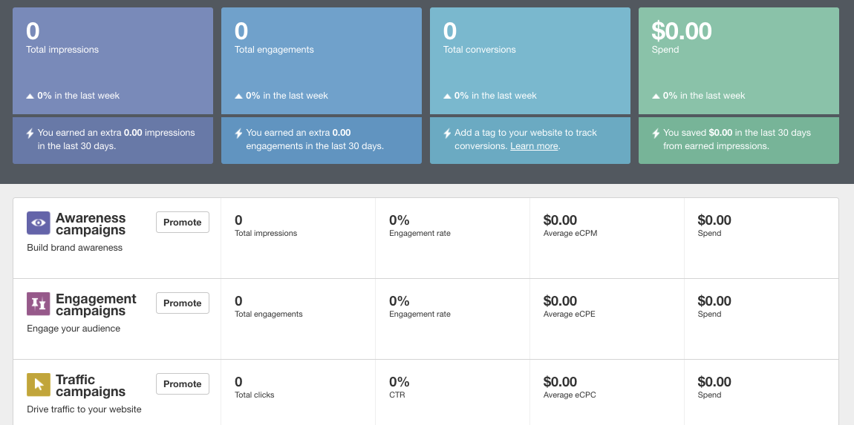This screenshot has height=425, width=854.
Task: Promote a Traffic campaign
Action: (x=183, y=384)
